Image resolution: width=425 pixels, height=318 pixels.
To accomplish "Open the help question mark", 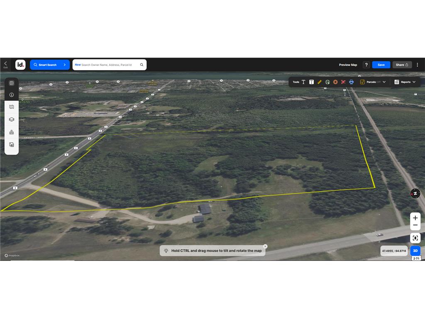I will tap(366, 65).
